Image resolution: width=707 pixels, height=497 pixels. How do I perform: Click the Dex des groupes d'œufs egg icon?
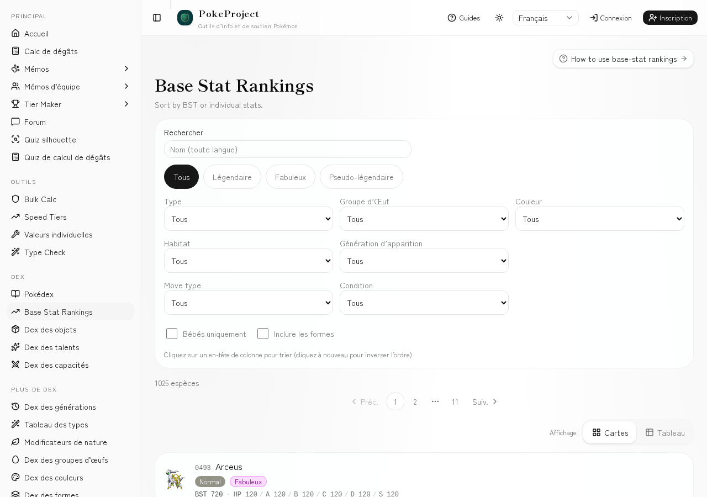(15, 459)
